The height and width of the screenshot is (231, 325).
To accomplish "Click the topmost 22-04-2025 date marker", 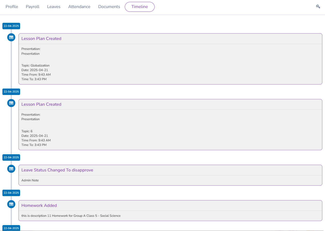I will pyautogui.click(x=11, y=26).
